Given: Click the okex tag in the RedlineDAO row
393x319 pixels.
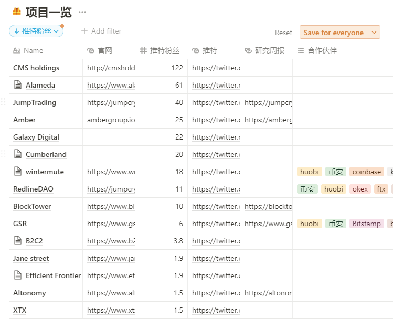Looking at the screenshot, I should [360, 189].
